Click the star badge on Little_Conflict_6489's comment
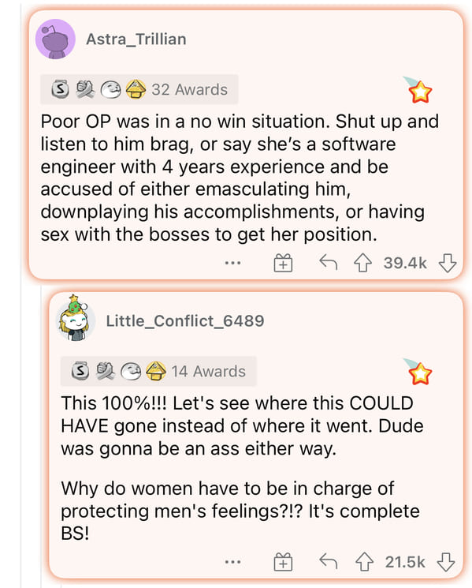The height and width of the screenshot is (588, 472). 419,372
